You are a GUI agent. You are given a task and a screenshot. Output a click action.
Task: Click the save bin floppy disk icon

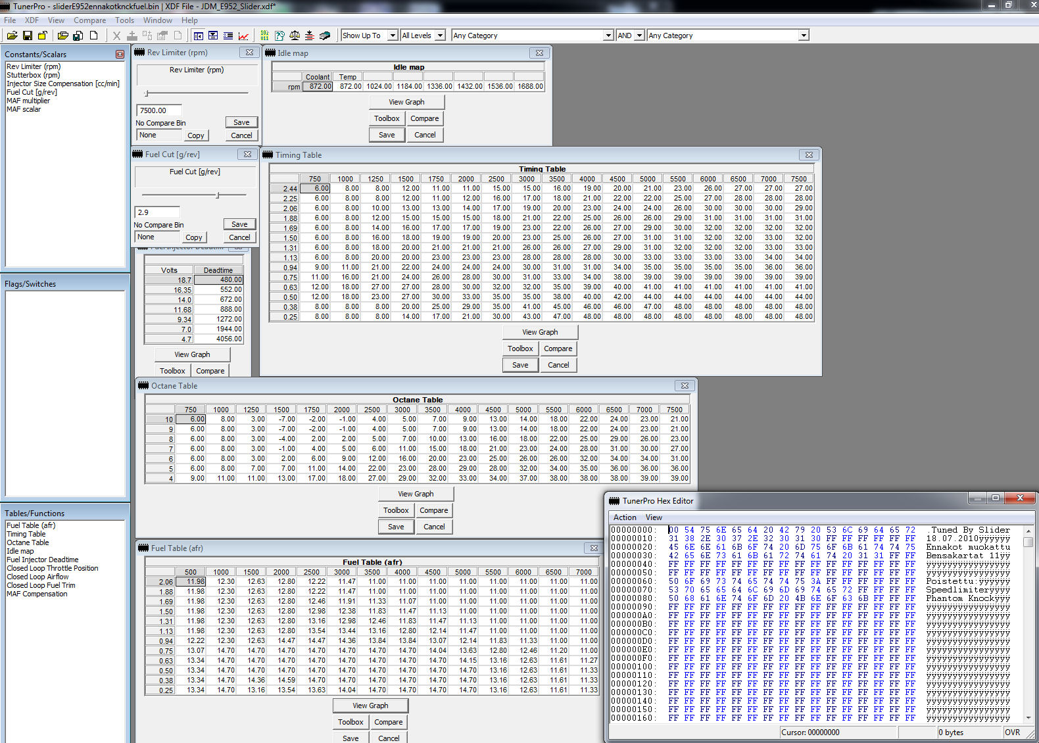[28, 36]
